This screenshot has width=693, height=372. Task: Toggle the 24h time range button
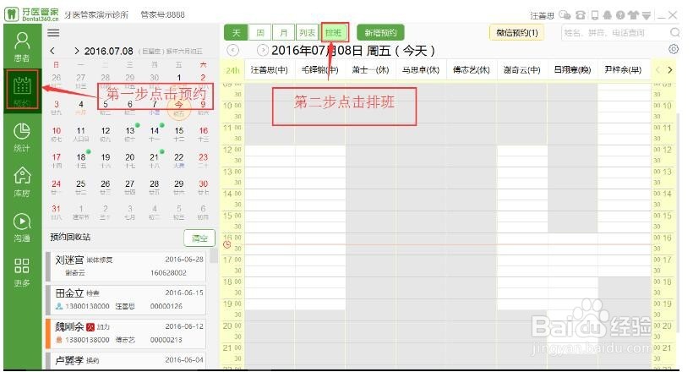(232, 70)
